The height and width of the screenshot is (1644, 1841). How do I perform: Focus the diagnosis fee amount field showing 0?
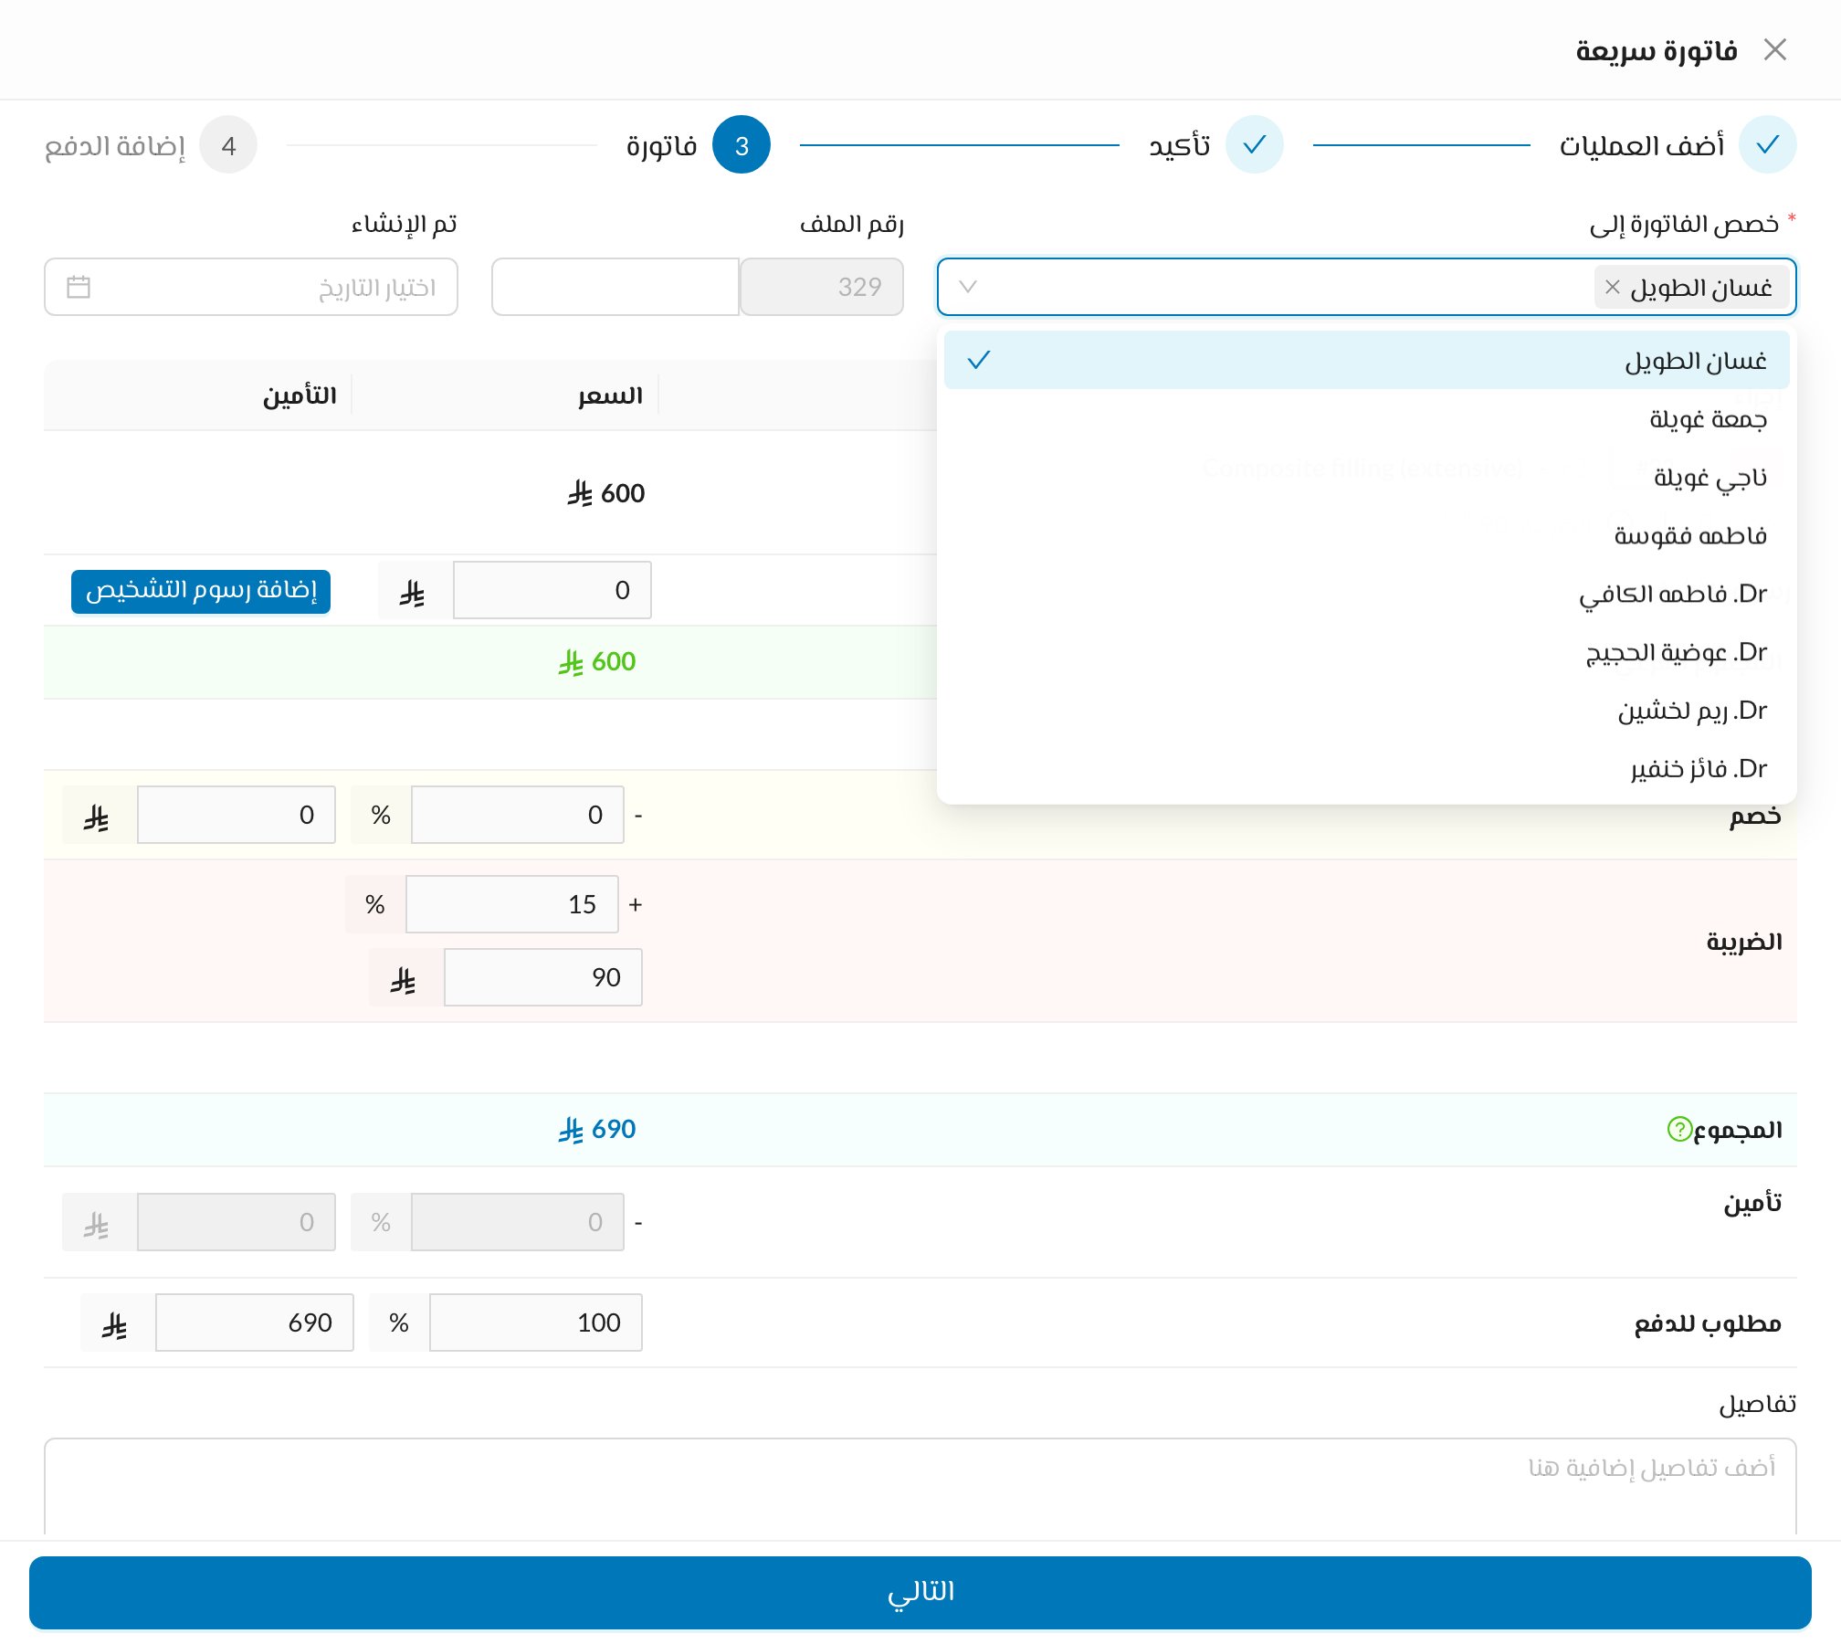coord(552,590)
